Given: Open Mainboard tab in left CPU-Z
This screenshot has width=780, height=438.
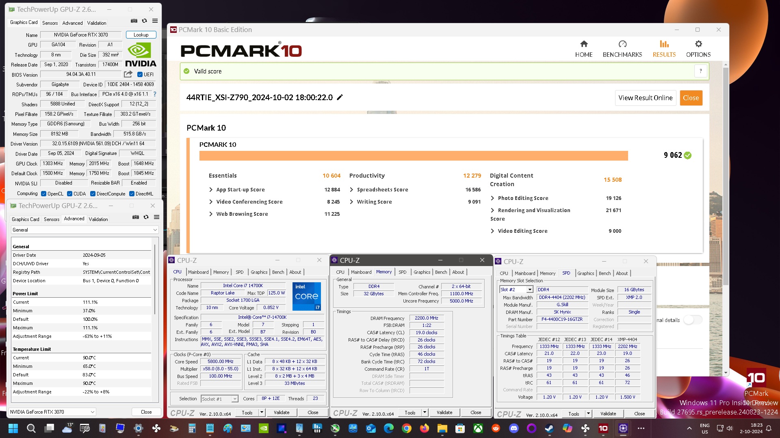Looking at the screenshot, I should 198,272.
